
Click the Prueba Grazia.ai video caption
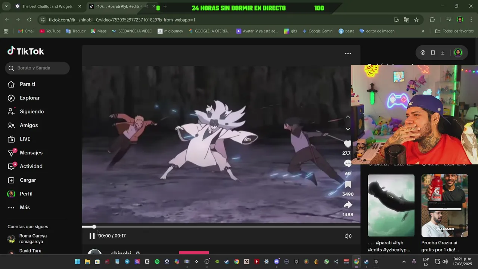click(440, 246)
